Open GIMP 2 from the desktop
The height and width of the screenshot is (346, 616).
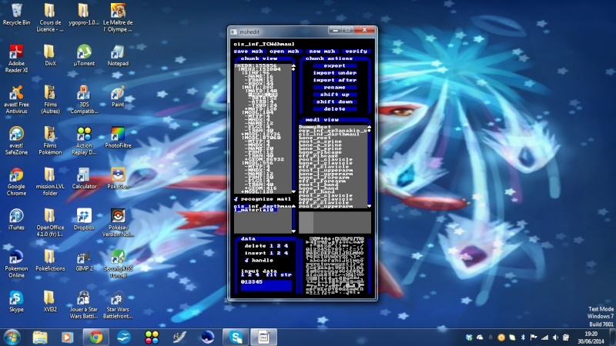click(x=84, y=261)
